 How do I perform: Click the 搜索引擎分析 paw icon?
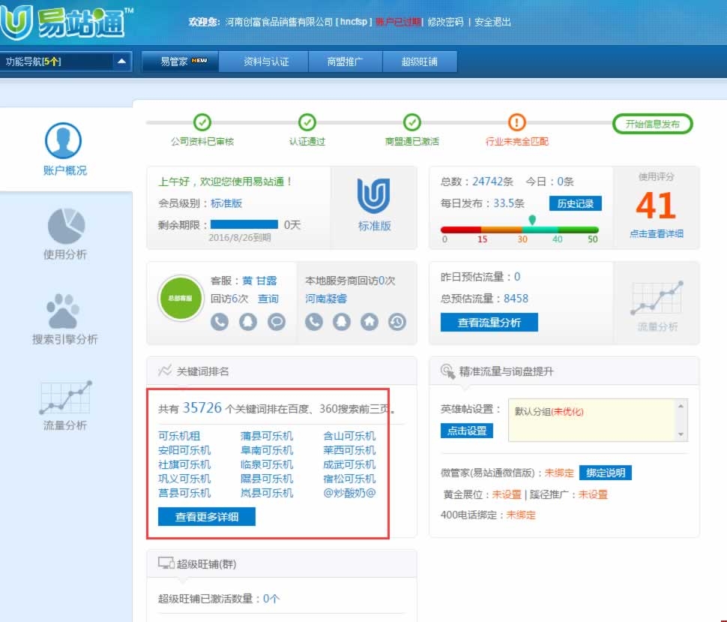64,311
